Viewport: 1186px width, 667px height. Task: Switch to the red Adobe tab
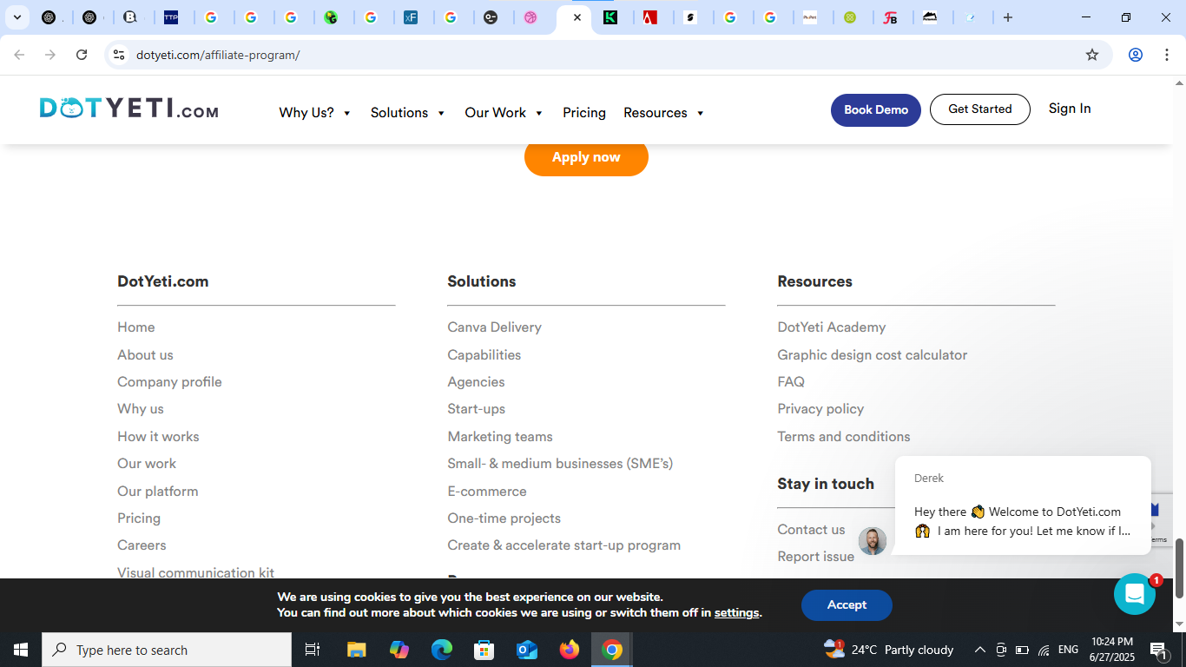point(650,17)
